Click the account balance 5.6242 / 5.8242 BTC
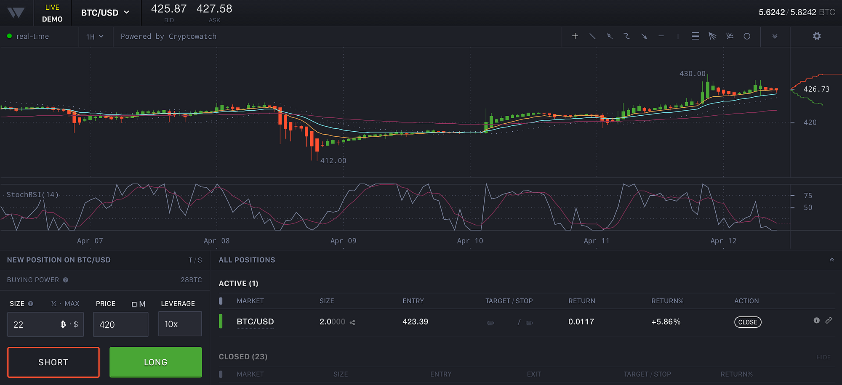The height and width of the screenshot is (385, 842). coord(797,12)
